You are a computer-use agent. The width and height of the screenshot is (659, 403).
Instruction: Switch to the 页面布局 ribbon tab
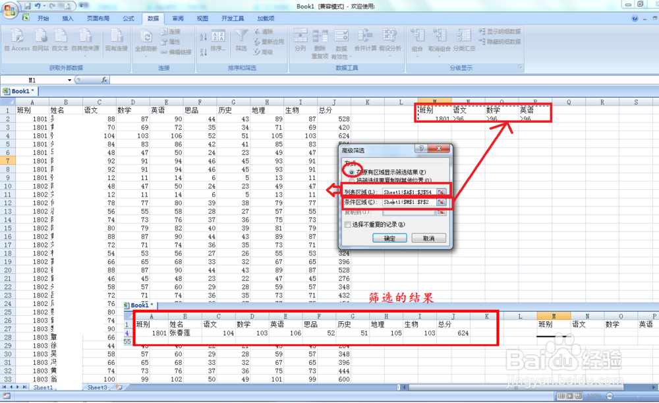point(98,18)
